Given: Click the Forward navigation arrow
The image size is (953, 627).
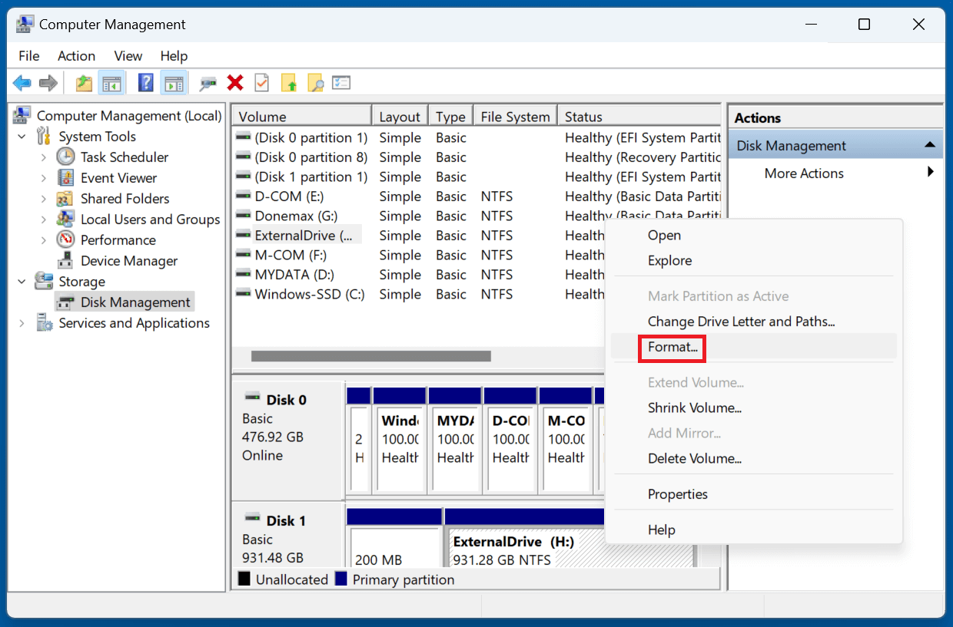Looking at the screenshot, I should coord(46,82).
